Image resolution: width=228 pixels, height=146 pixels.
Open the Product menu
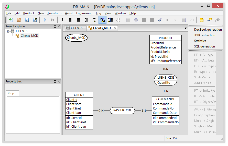[x=28, y=13]
